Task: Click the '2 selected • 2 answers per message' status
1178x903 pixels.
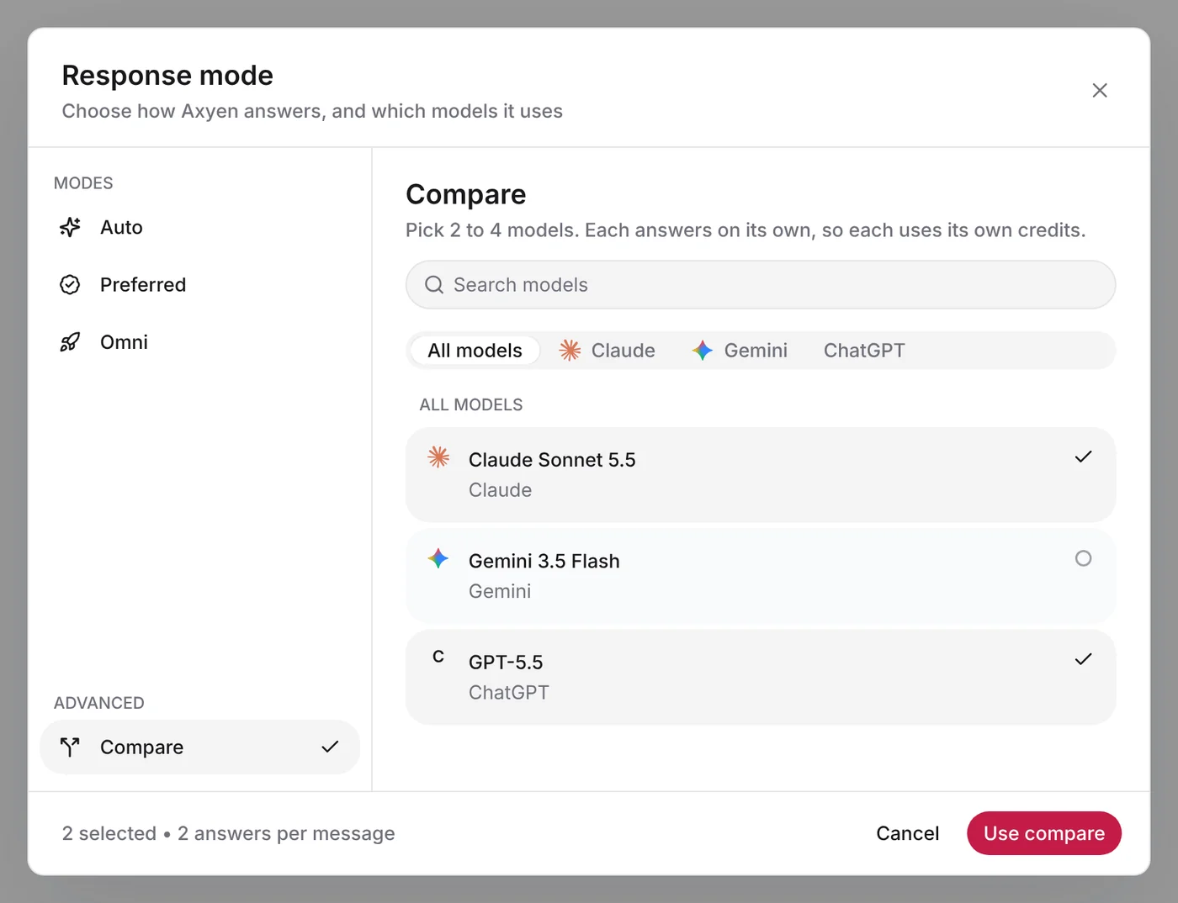Action: (x=229, y=833)
